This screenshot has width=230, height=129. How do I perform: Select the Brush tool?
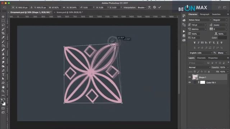coord(3,42)
